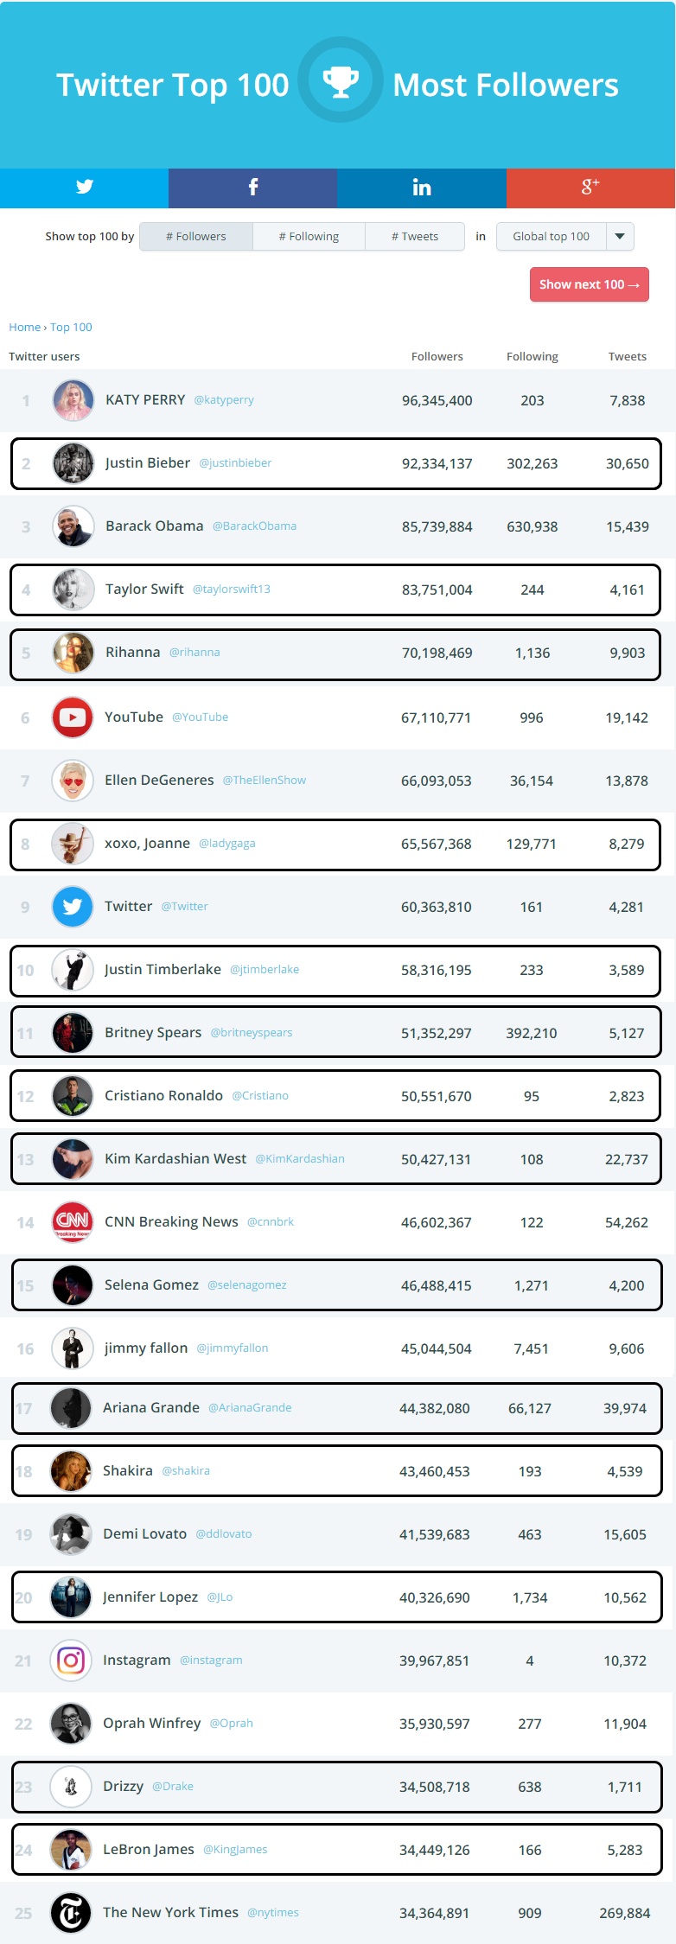The width and height of the screenshot is (676, 1944).
Task: Open the Global top 100 dropdown
Action: pos(552,237)
